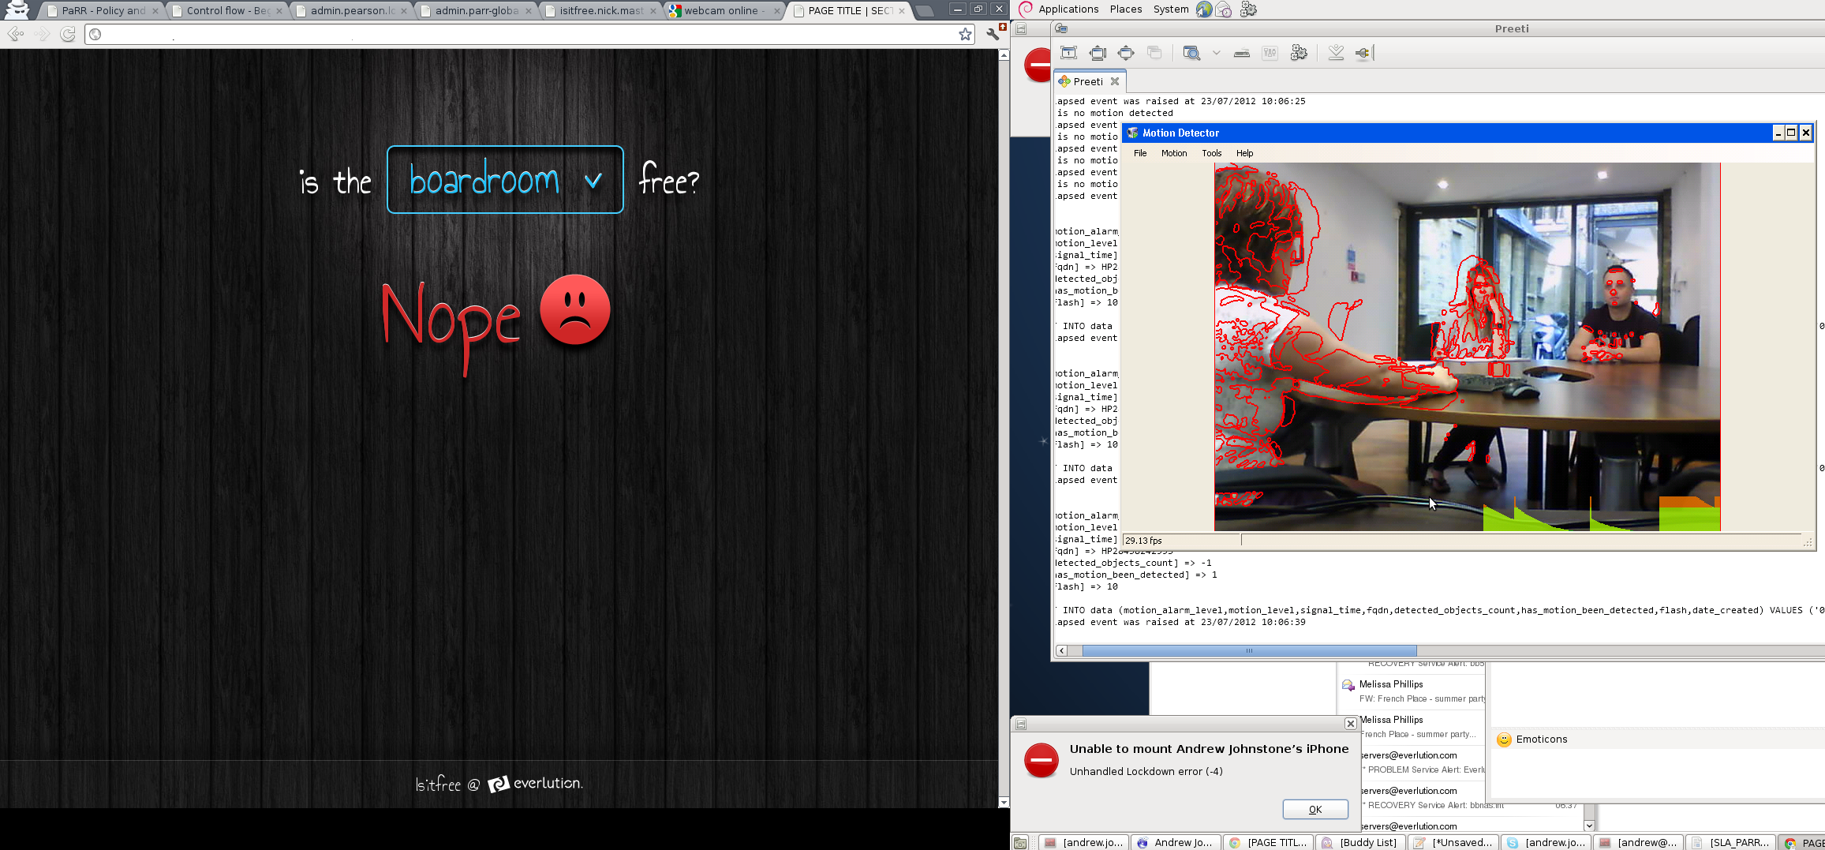Focus the Chrome address bar
The image size is (1825, 850).
pos(529,34)
